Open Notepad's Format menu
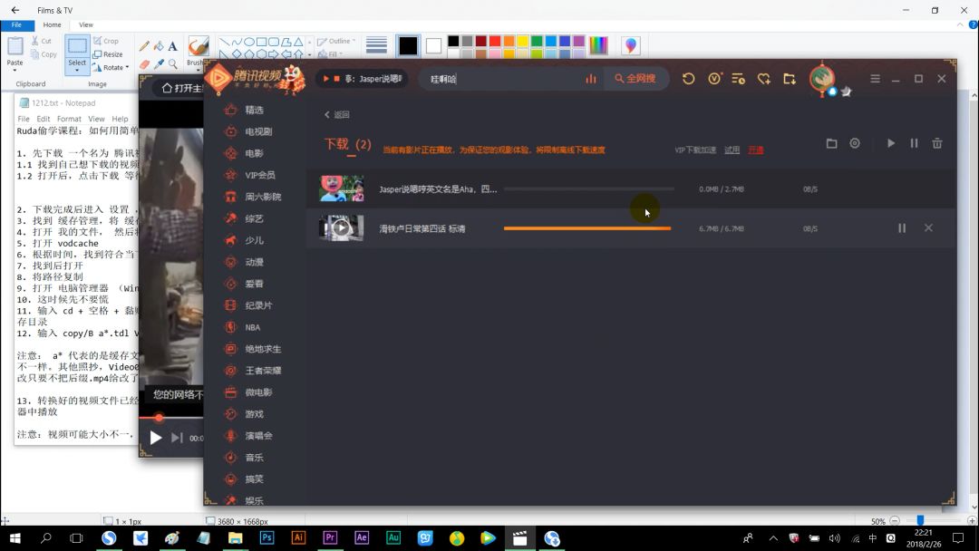Image resolution: width=979 pixels, height=551 pixels. (x=69, y=119)
